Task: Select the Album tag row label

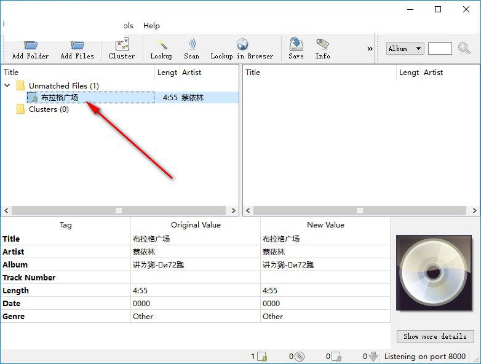Action: pos(15,264)
